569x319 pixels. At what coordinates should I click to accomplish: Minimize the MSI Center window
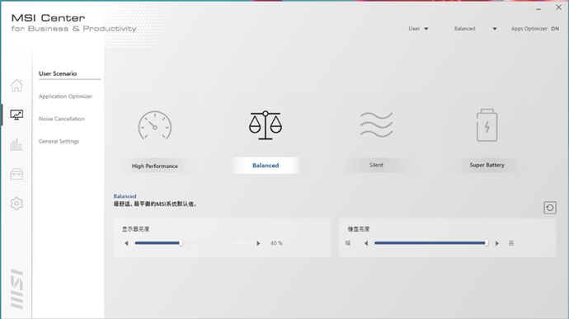pyautogui.click(x=538, y=9)
